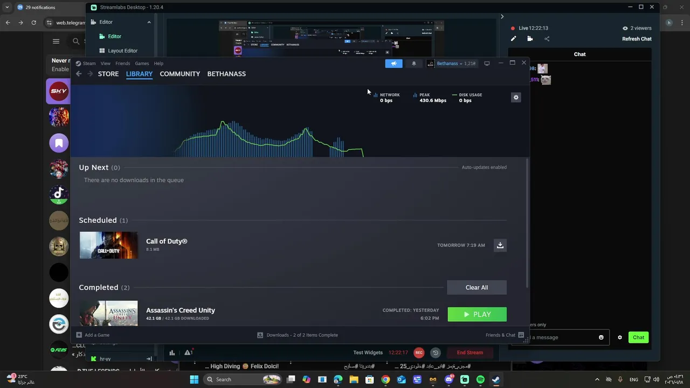Open download settings gear in Steam
The image size is (690, 388).
tap(516, 98)
